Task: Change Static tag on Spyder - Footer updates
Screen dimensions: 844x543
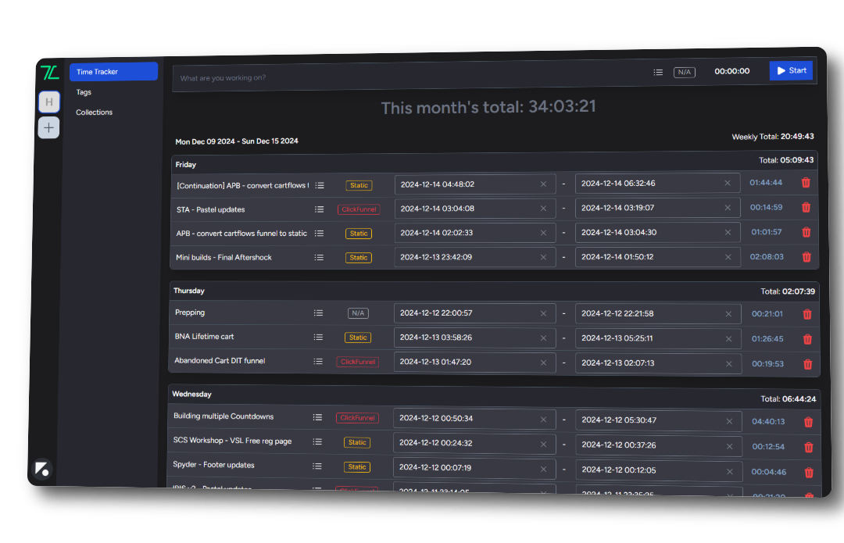Action: (357, 466)
